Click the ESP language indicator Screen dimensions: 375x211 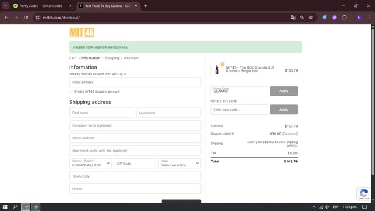pos(336,207)
